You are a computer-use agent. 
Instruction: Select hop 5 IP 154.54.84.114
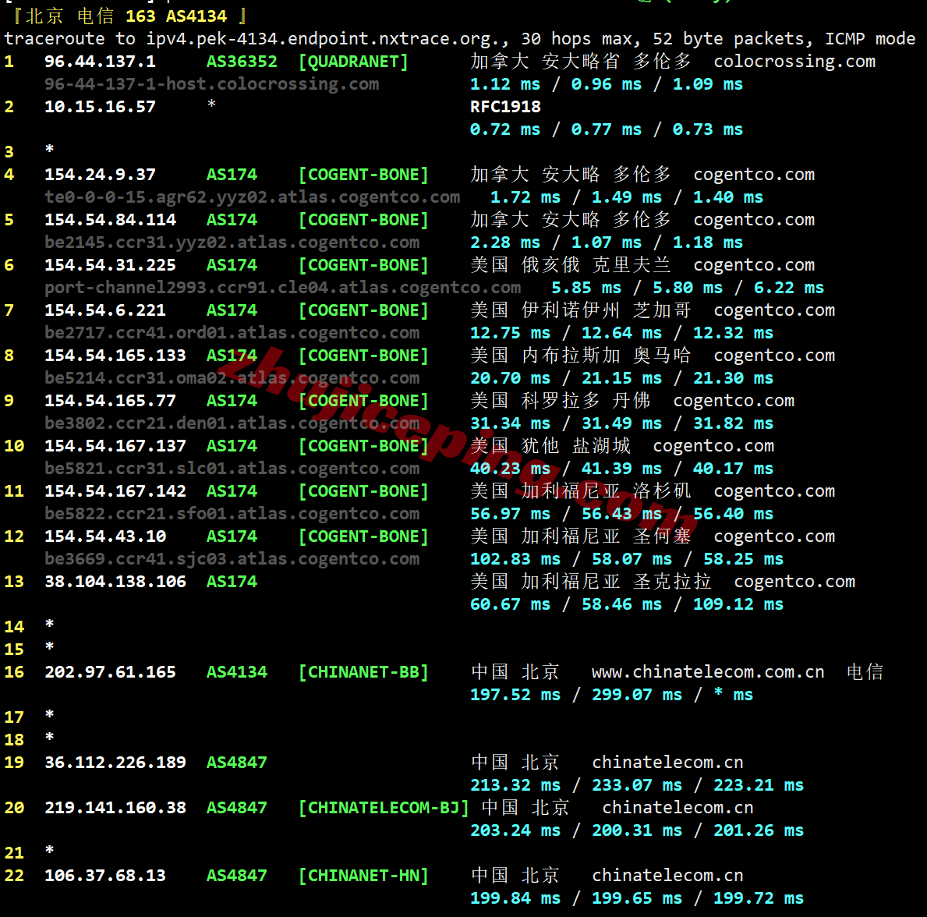111,220
